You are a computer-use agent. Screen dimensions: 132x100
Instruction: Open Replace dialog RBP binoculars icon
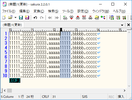pos(84,18)
